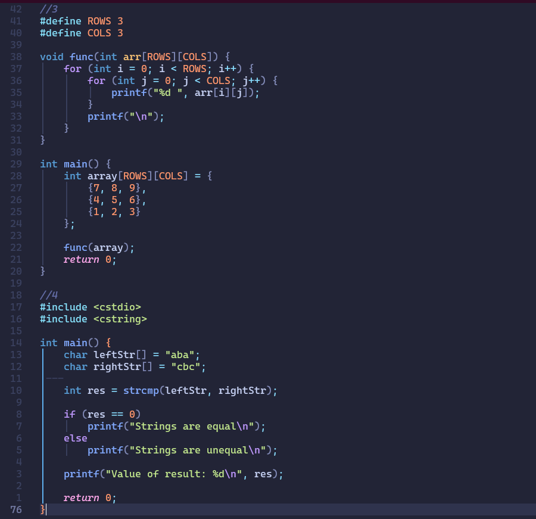The image size is (536, 519).
Task: Click the '#define ROWS 3' line
Action: (x=82, y=21)
